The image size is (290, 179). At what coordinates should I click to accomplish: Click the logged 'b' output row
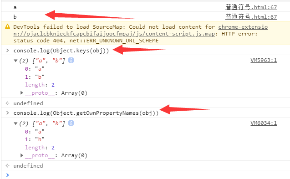click(x=145, y=17)
